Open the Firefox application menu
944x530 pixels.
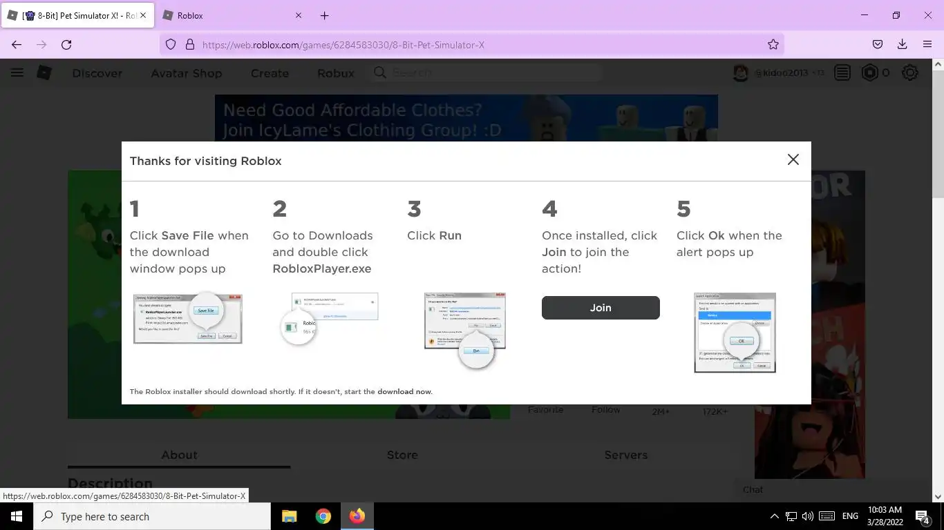click(x=927, y=44)
